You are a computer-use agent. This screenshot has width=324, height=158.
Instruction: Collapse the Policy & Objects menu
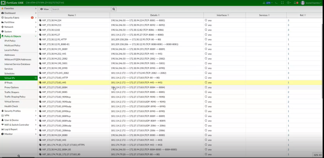coord(35,36)
